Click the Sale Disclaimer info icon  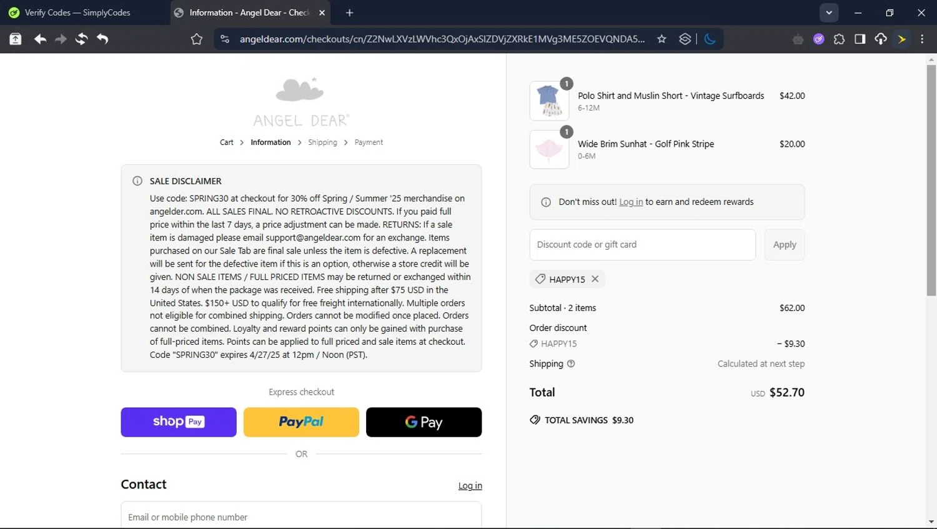coord(137,181)
